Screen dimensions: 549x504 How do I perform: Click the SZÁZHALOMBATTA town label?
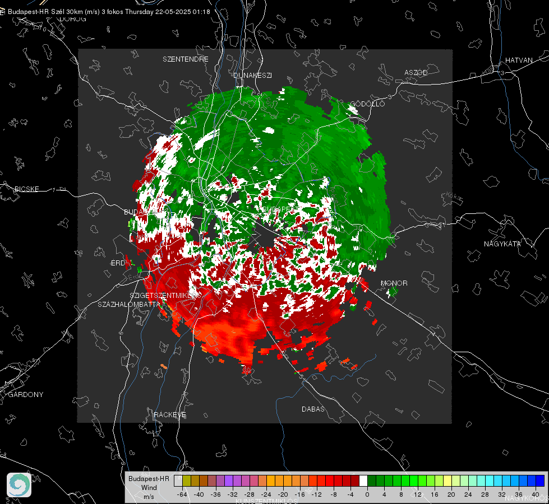[128, 304]
